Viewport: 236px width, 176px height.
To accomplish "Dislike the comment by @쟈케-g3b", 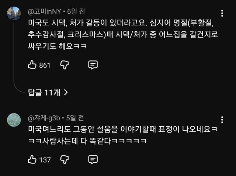I will click(65, 159).
